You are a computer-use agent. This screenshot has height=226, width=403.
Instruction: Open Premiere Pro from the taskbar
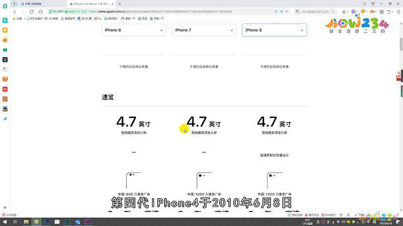click(88, 222)
